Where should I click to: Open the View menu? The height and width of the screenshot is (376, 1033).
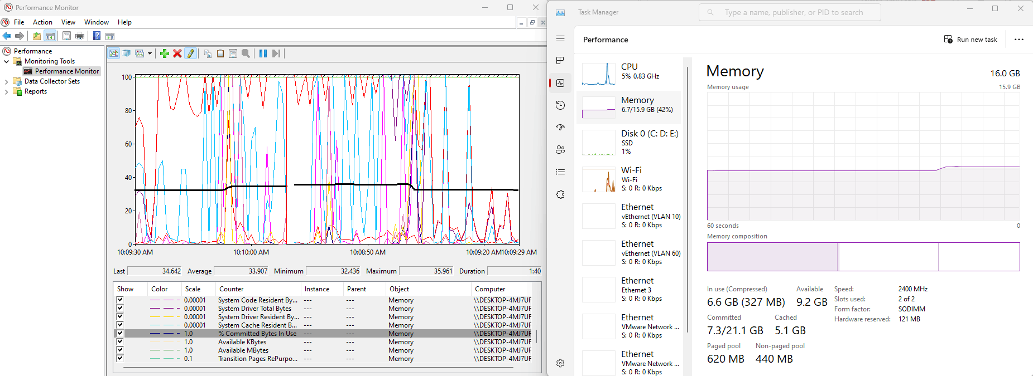point(68,22)
